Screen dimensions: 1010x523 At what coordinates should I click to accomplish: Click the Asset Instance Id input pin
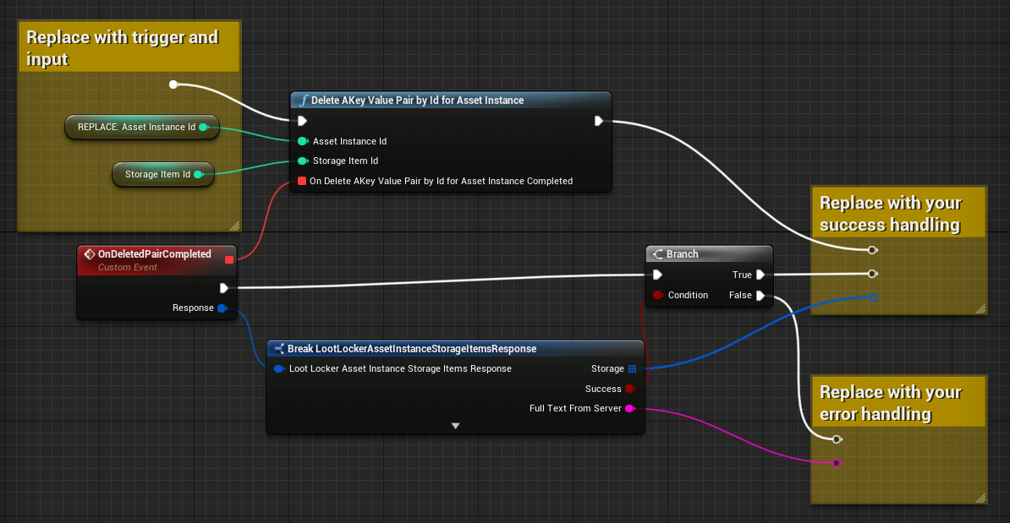coord(302,141)
